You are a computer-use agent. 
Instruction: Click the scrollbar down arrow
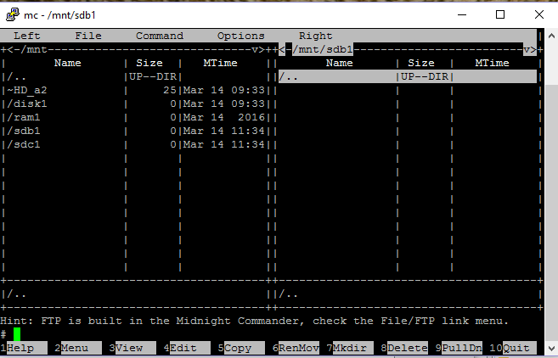[551, 348]
